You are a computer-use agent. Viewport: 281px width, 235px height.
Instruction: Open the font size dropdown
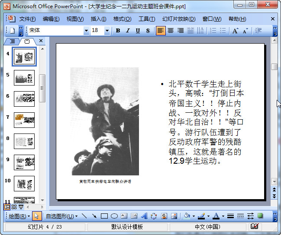pos(107,31)
